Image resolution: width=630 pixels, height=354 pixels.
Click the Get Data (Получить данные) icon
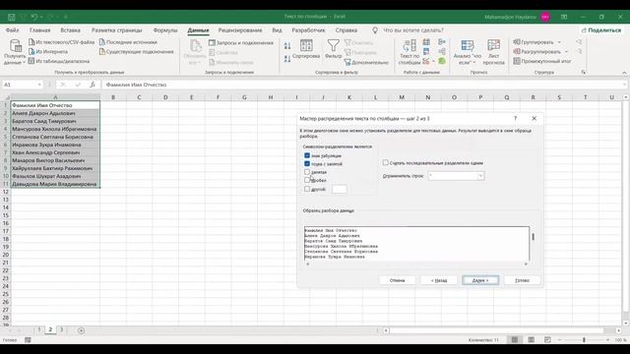[16, 46]
